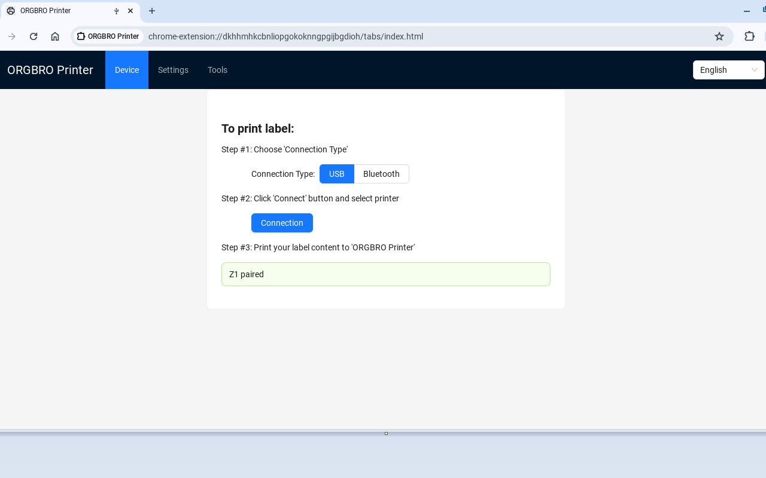This screenshot has width=766, height=478.
Task: Bookmark this page with the star icon
Action: [x=719, y=36]
